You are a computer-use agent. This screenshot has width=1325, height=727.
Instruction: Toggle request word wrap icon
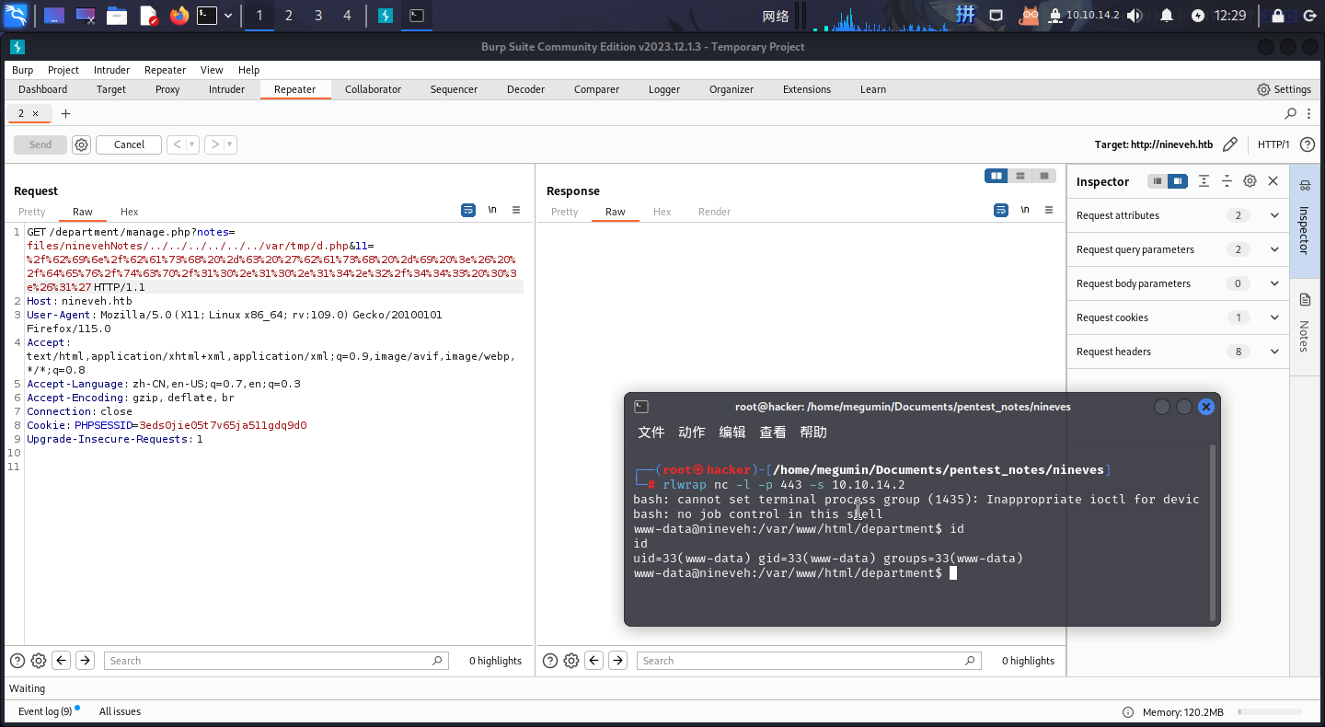point(468,210)
